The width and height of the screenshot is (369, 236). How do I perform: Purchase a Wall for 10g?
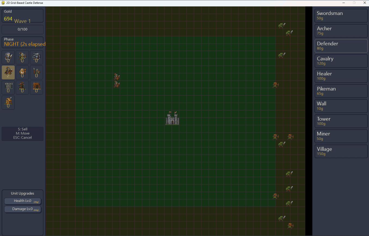[341, 106]
